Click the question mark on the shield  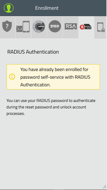pyautogui.click(x=7, y=26)
